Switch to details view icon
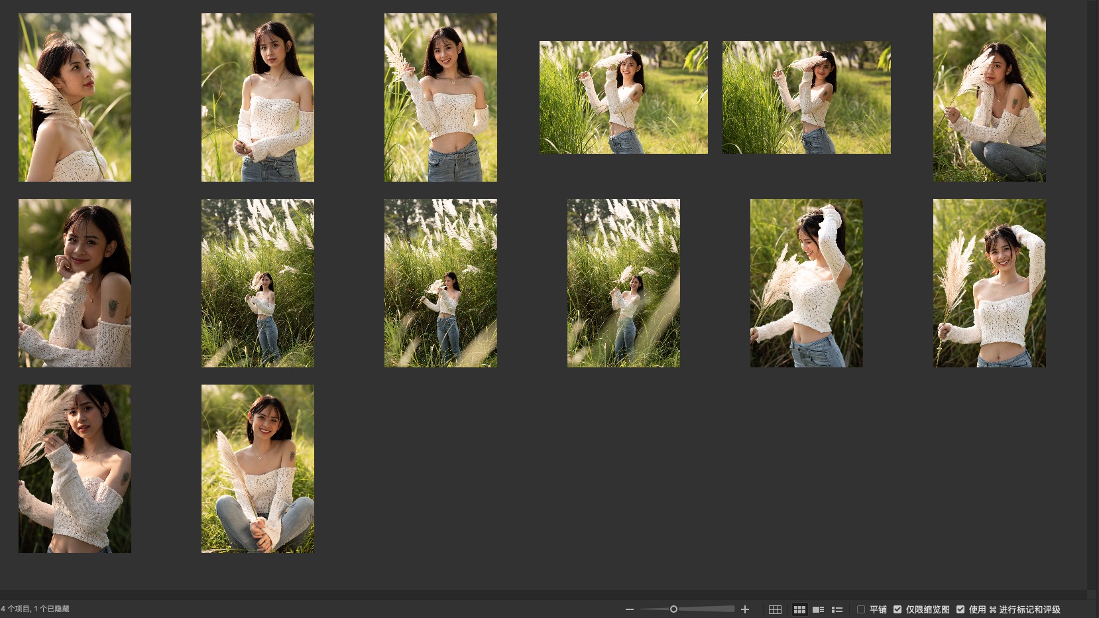The height and width of the screenshot is (618, 1099). click(x=819, y=609)
